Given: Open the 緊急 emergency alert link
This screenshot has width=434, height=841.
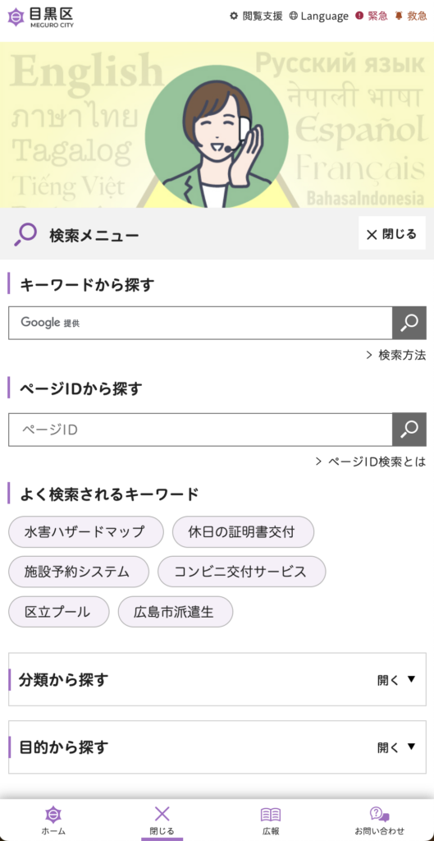Looking at the screenshot, I should point(372,16).
